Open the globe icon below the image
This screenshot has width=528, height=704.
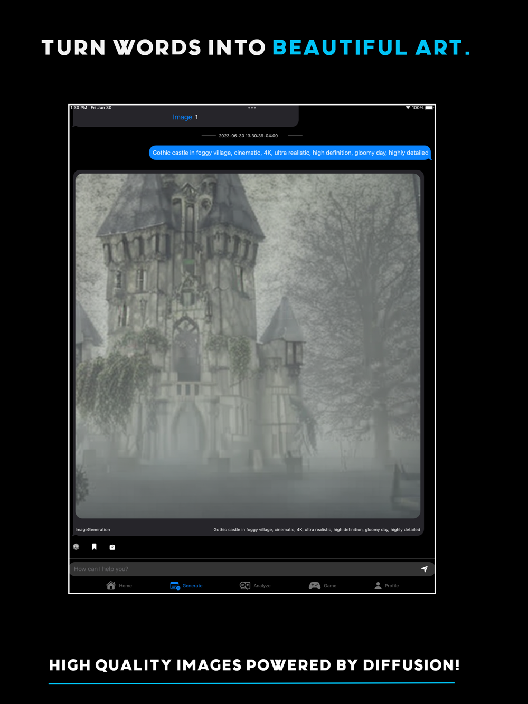[76, 547]
